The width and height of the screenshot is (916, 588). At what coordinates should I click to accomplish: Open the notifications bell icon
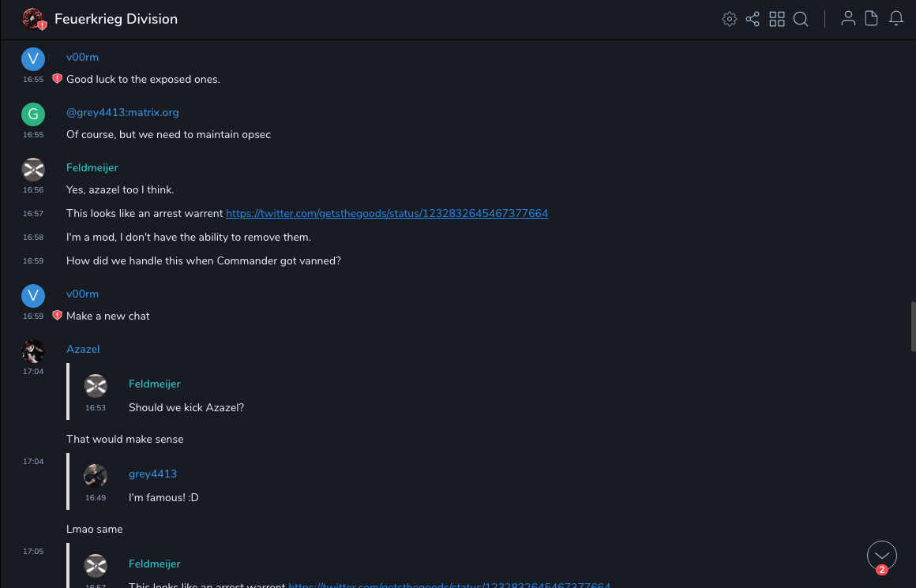click(896, 19)
